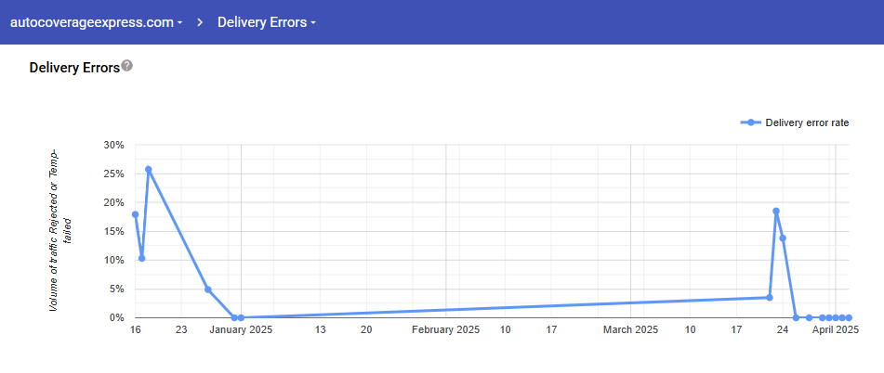
Task: Select the Delivery error rate legend label
Action: click(x=807, y=122)
